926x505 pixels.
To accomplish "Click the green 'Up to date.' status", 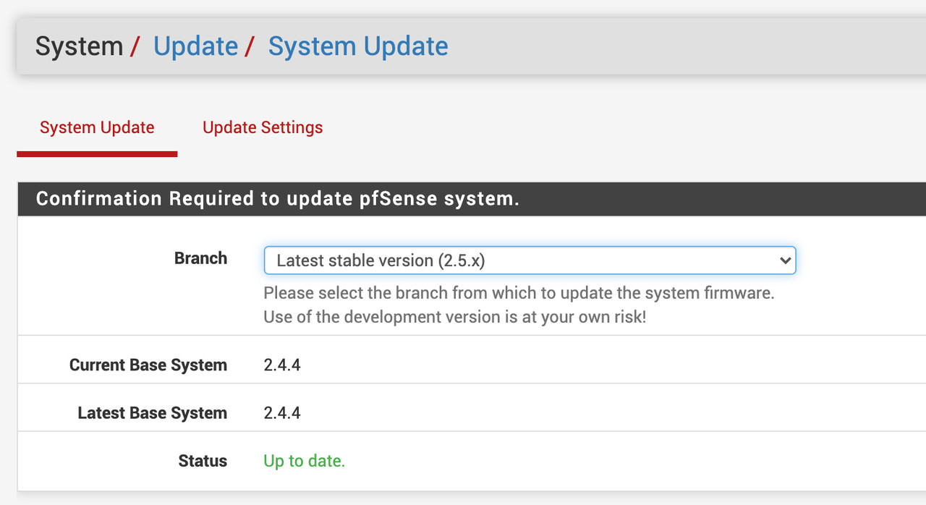I will (x=305, y=461).
